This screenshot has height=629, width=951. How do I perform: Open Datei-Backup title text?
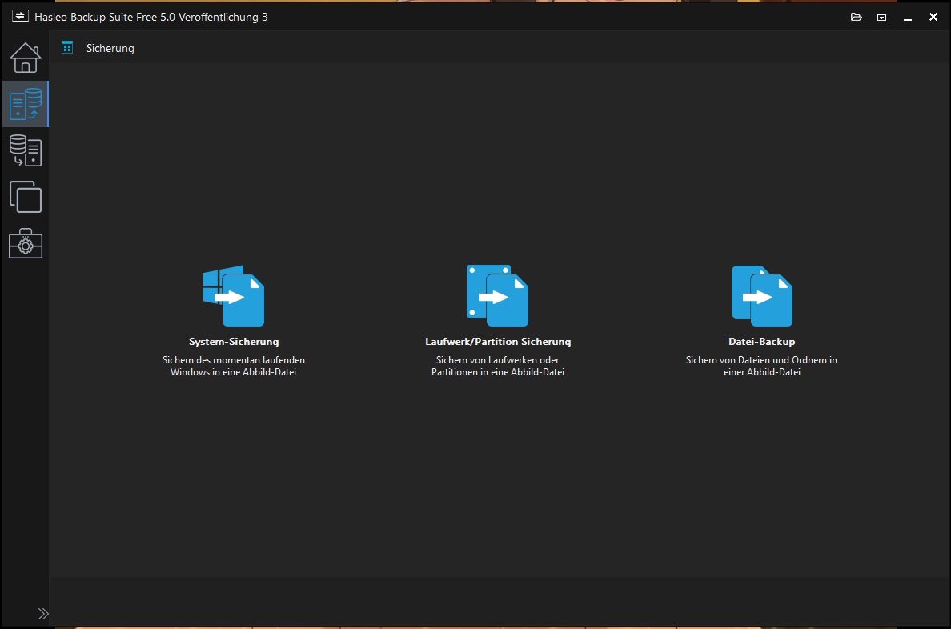click(762, 342)
